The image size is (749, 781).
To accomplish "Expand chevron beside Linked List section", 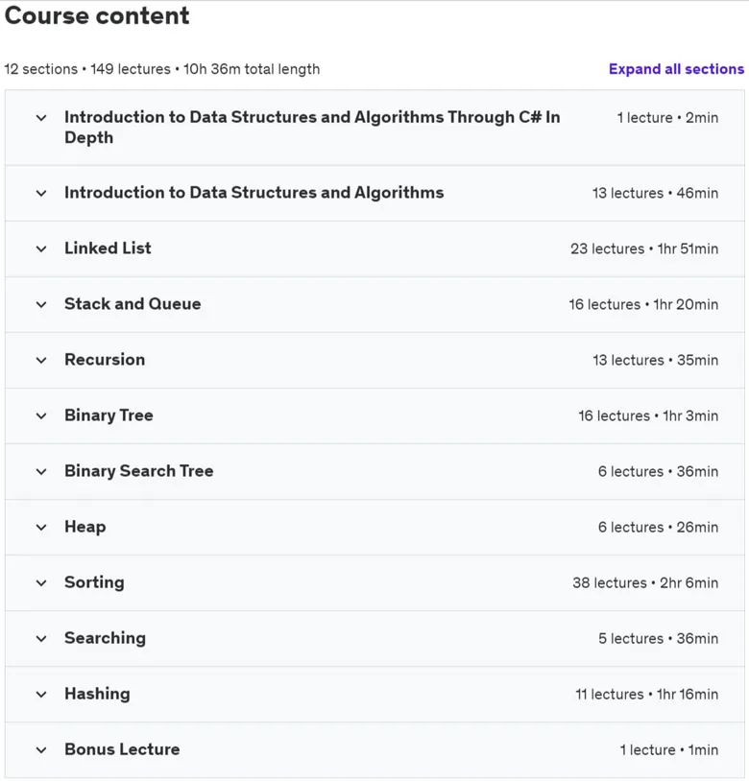I will (x=41, y=249).
